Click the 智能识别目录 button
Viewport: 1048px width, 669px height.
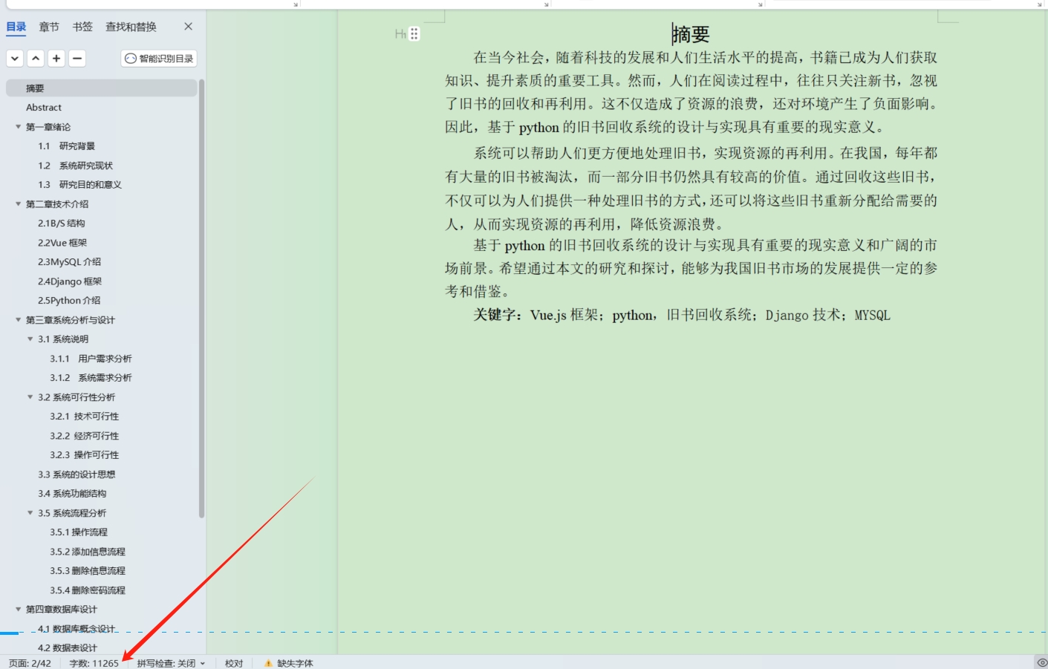pyautogui.click(x=159, y=59)
